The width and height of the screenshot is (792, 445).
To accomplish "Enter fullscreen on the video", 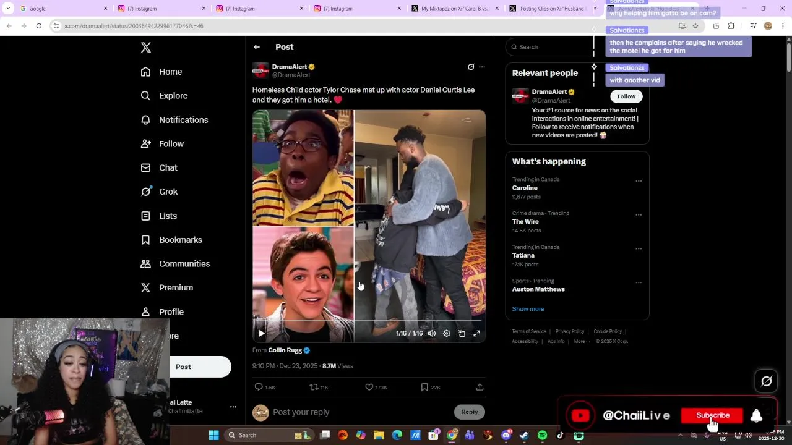I will (476, 333).
